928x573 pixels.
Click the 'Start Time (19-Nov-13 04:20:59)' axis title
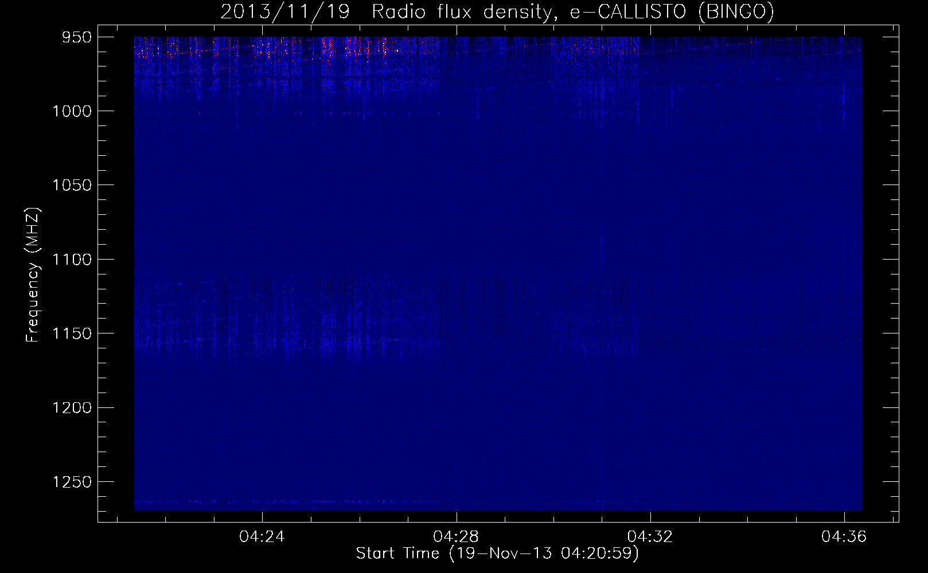tap(497, 554)
